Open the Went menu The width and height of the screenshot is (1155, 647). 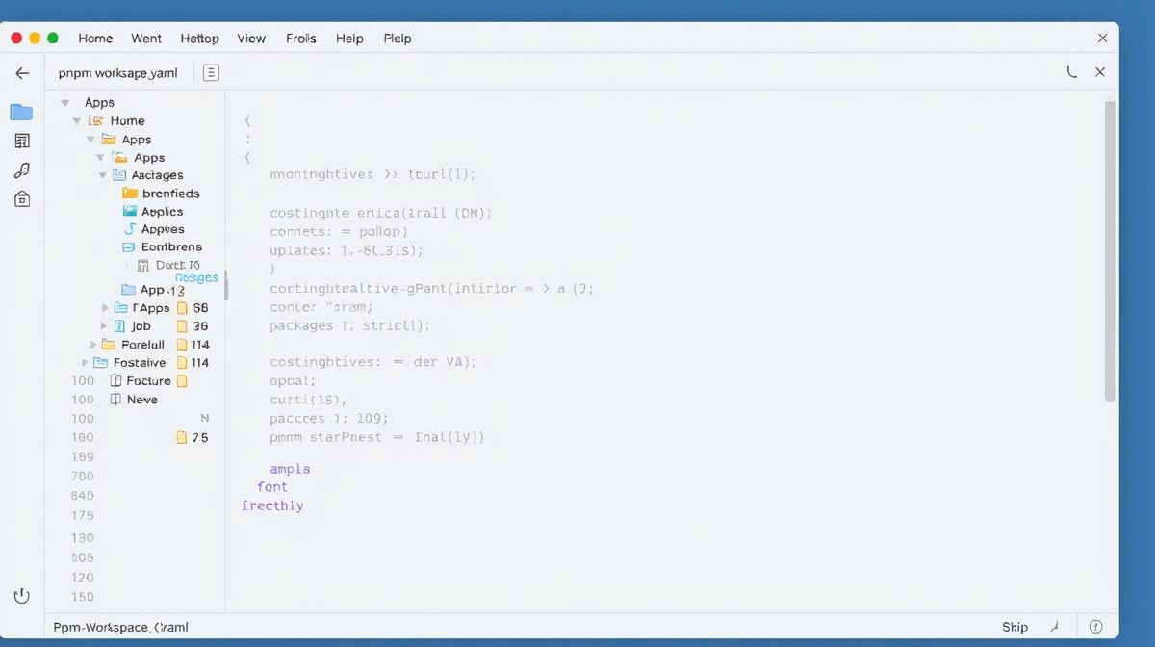click(x=146, y=39)
